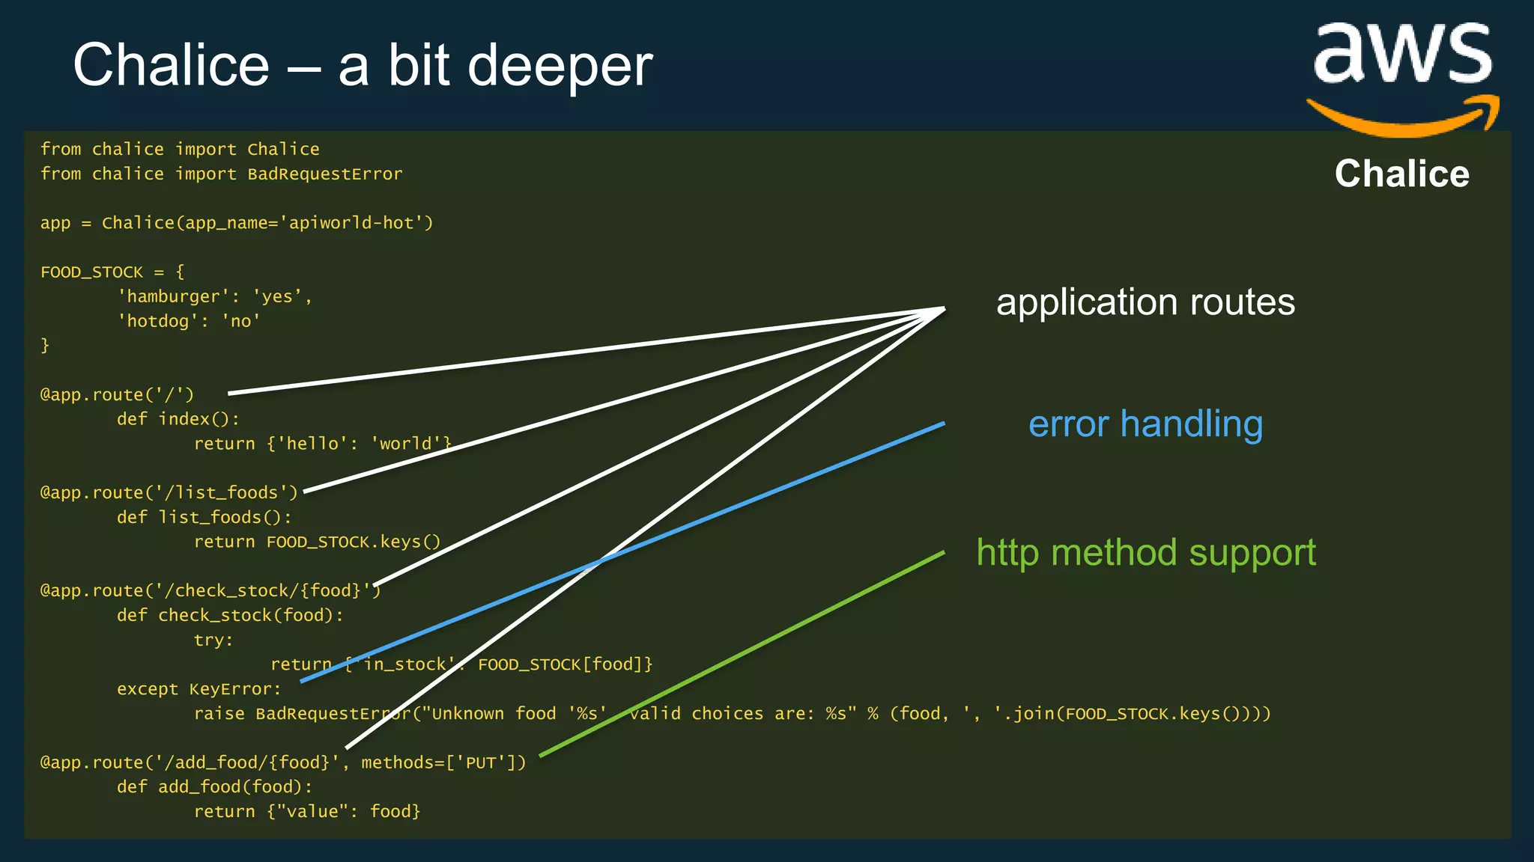Click the 'hamburger': 'yes' entry

[x=214, y=296]
